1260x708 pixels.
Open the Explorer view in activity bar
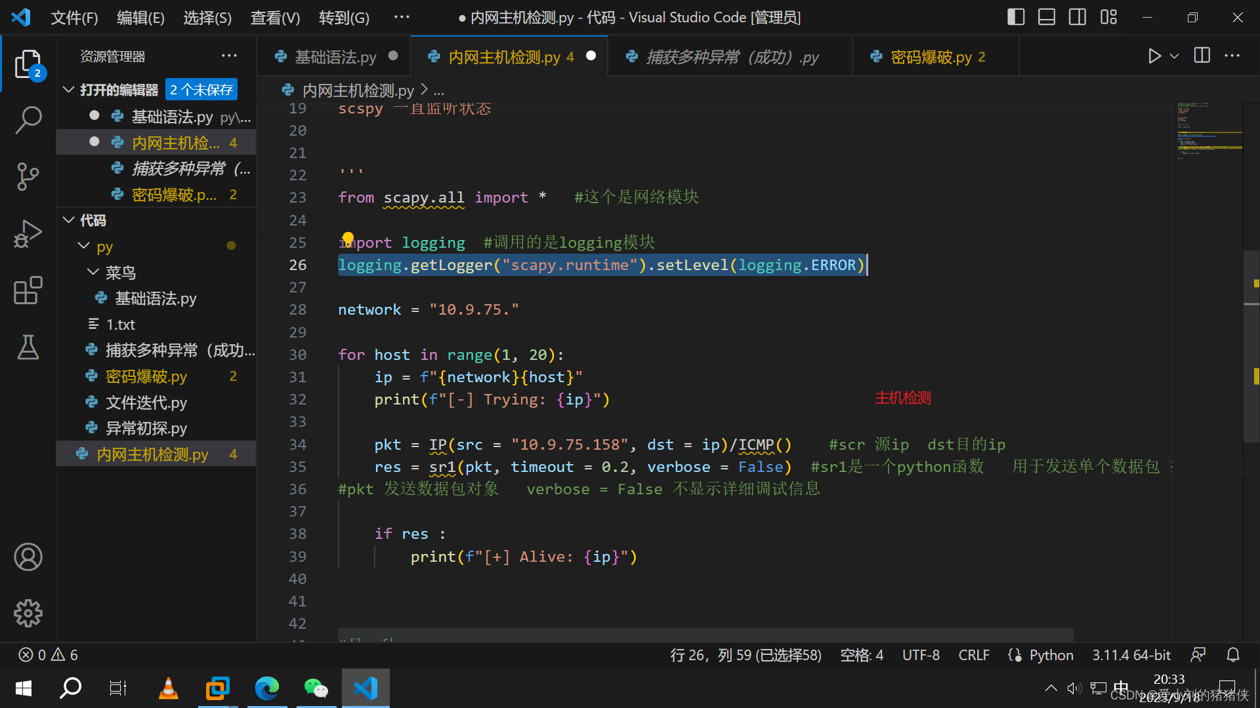(x=28, y=64)
